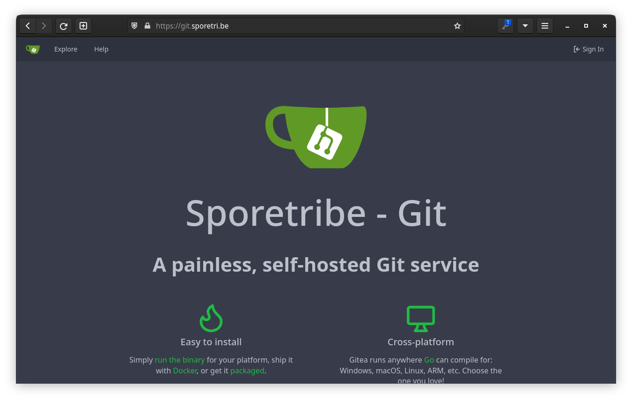
Task: Click the large Gitea teacup logo
Action: pos(316,137)
